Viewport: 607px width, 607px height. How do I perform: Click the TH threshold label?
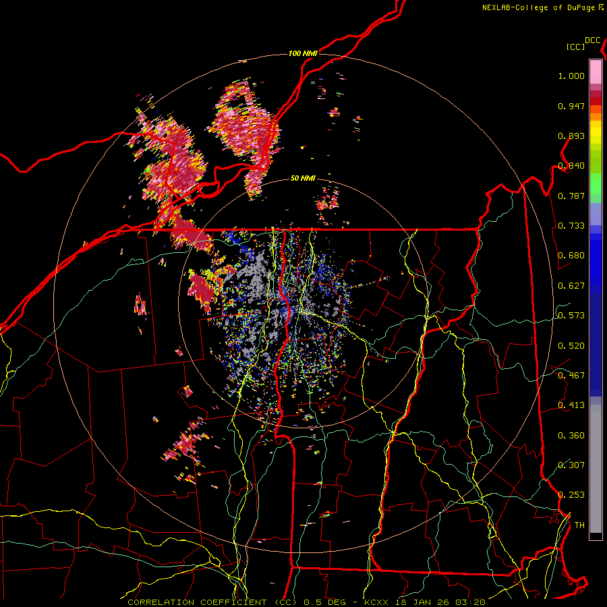[579, 525]
